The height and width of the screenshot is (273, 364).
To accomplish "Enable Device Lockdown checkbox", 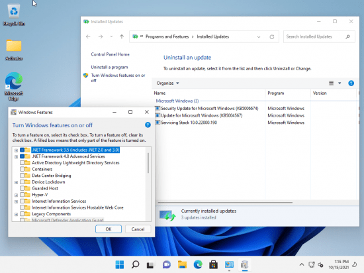I will [23, 182].
